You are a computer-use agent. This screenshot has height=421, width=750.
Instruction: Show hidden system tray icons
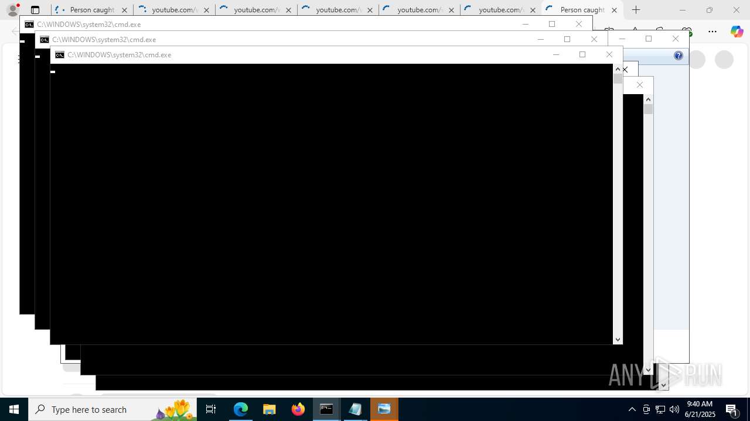tap(632, 409)
